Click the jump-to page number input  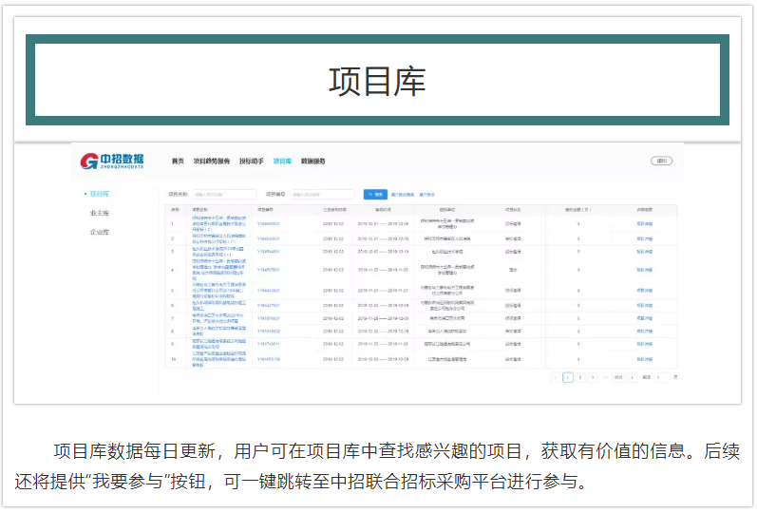661,377
